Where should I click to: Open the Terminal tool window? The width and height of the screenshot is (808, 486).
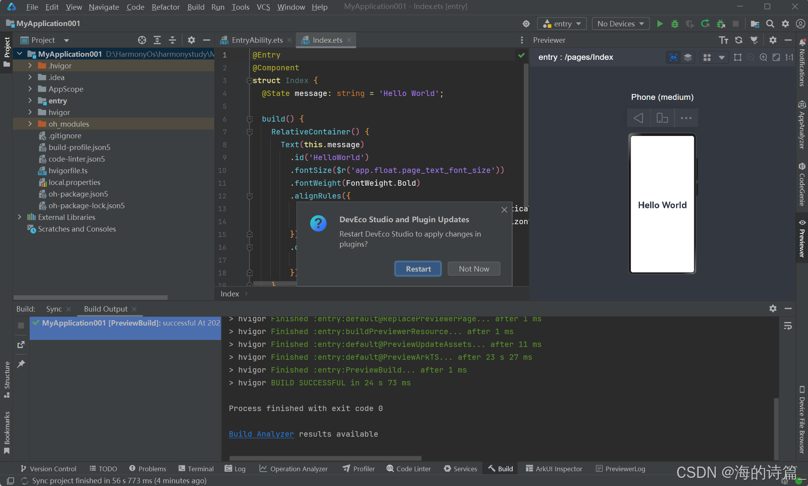coord(196,469)
